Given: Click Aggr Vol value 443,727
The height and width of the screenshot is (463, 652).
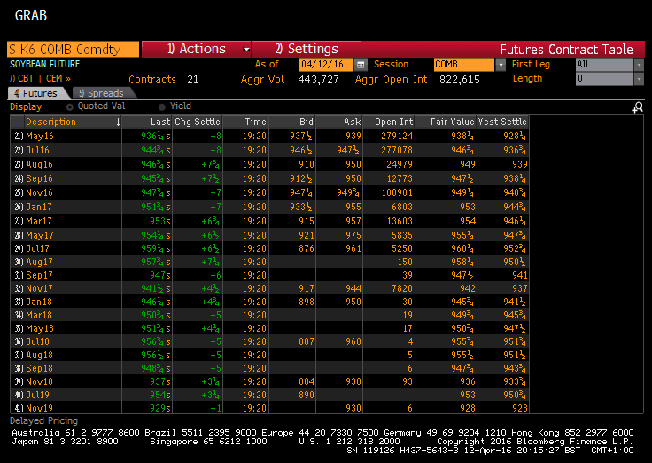Looking at the screenshot, I should tap(319, 80).
